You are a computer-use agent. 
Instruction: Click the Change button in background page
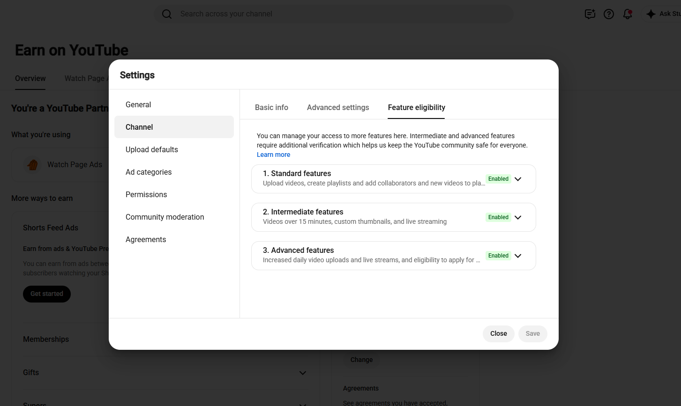click(x=361, y=360)
